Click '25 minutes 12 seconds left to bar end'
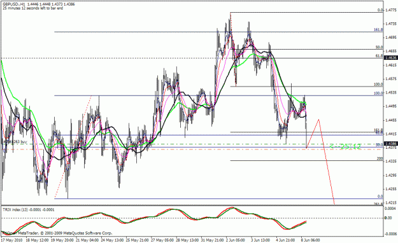 click(x=33, y=8)
